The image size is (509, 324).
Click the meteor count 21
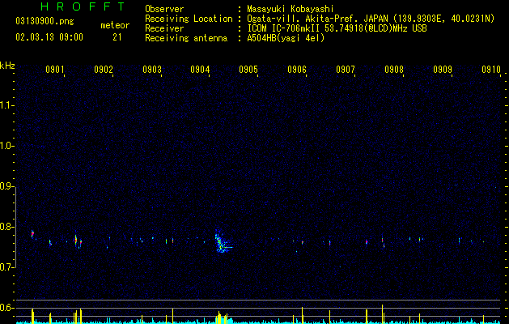[117, 37]
